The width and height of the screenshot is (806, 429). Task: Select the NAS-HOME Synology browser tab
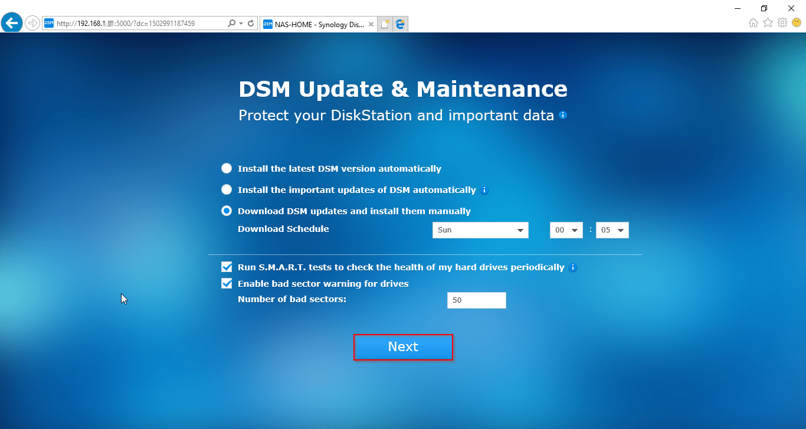[x=318, y=24]
